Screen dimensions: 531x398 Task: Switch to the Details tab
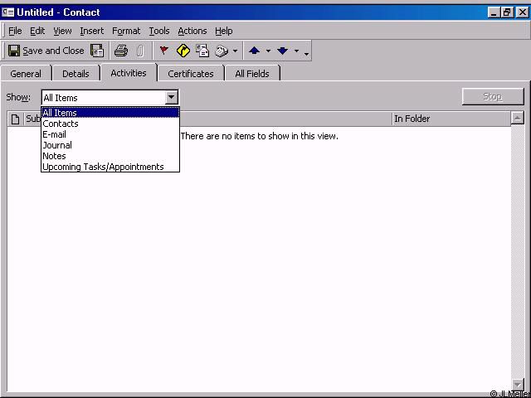point(76,74)
